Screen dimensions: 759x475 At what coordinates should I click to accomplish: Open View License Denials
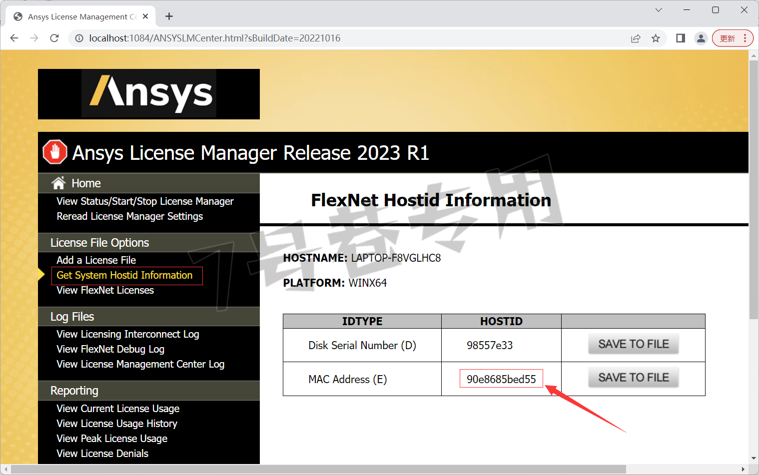pos(102,454)
